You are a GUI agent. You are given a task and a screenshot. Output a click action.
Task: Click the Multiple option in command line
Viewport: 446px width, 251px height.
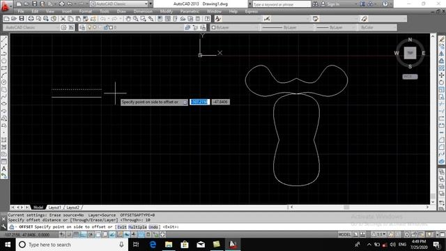137,227
